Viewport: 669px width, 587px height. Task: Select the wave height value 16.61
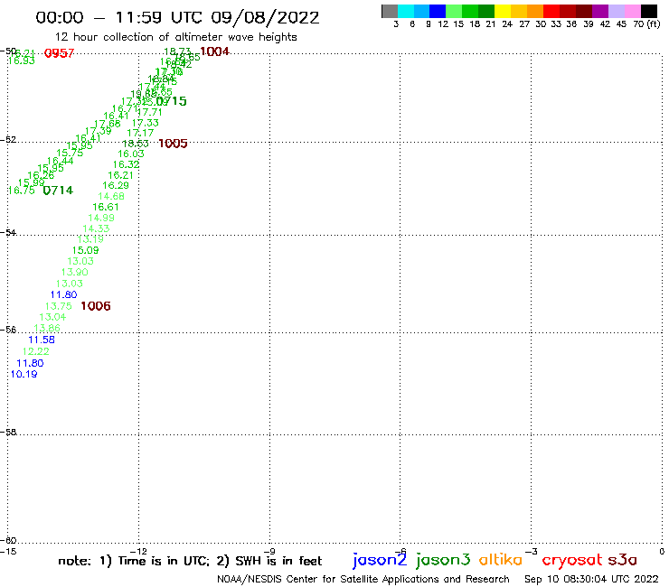tap(106, 207)
